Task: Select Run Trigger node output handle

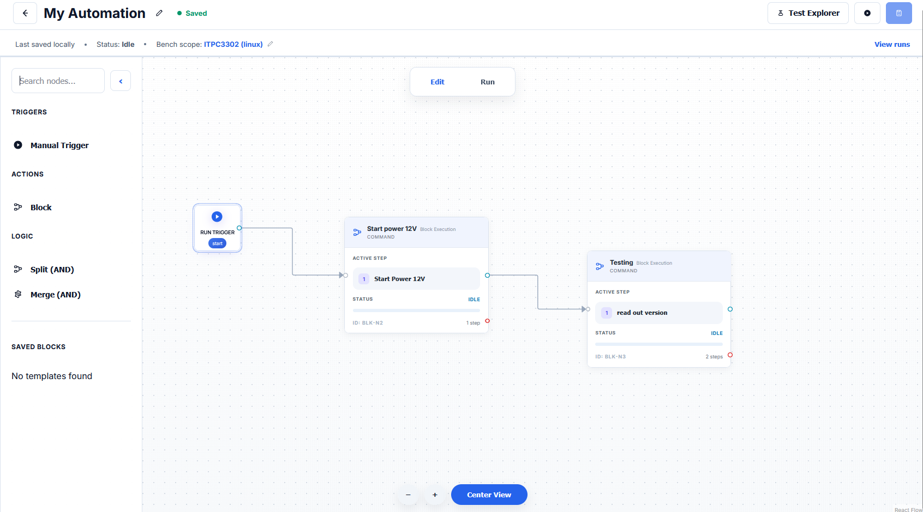Action: point(239,228)
